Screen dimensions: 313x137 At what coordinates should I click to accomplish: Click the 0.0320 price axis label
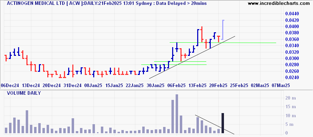pyautogui.click(x=292, y=52)
